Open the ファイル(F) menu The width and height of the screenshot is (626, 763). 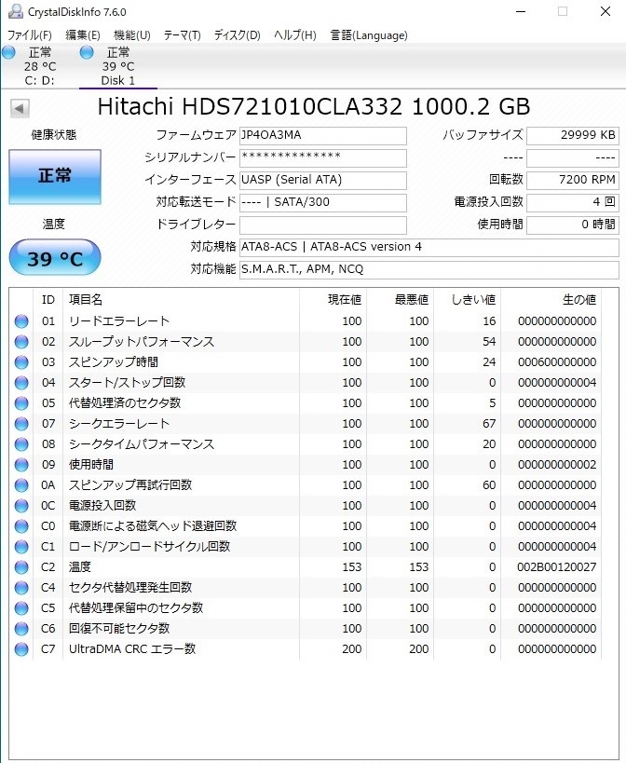click(29, 35)
